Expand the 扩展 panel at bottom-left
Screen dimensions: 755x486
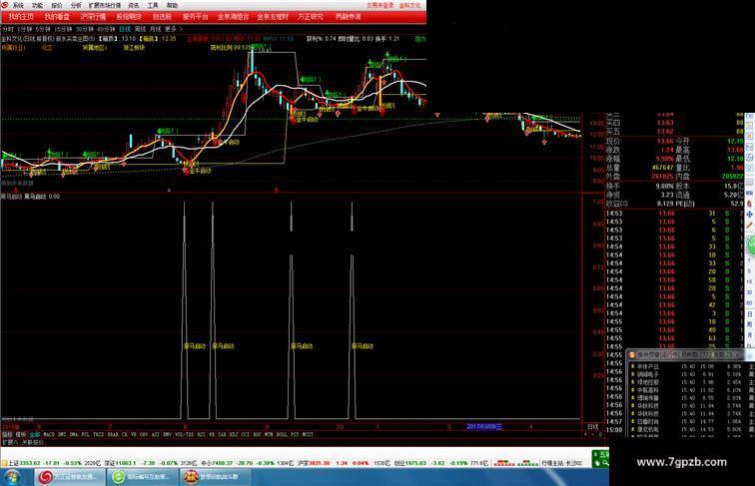[10, 442]
